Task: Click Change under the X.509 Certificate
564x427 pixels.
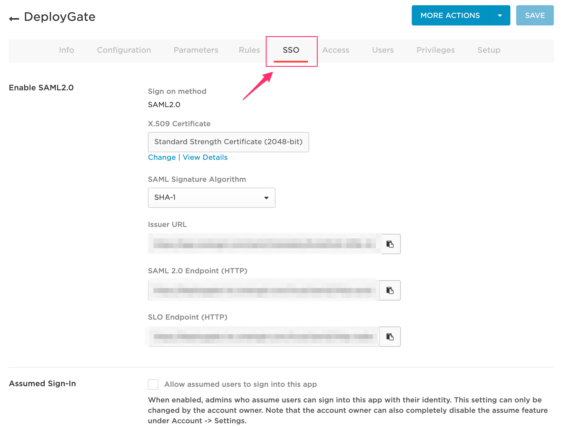Action: (162, 157)
